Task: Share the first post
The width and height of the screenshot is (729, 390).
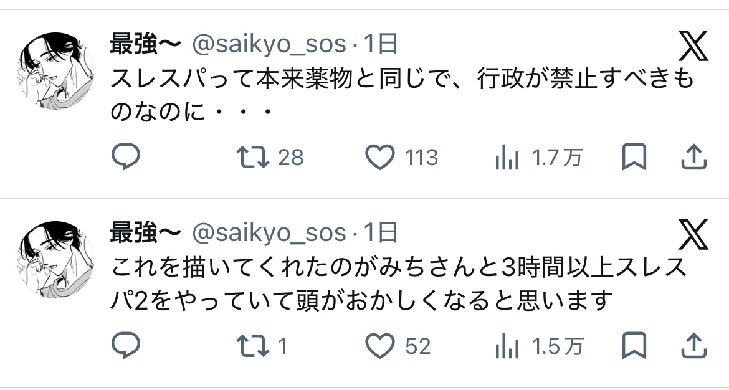Action: point(693,158)
